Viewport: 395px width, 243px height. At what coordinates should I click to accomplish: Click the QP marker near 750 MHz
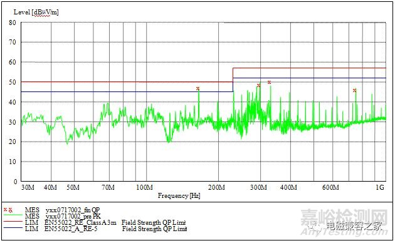click(x=355, y=90)
